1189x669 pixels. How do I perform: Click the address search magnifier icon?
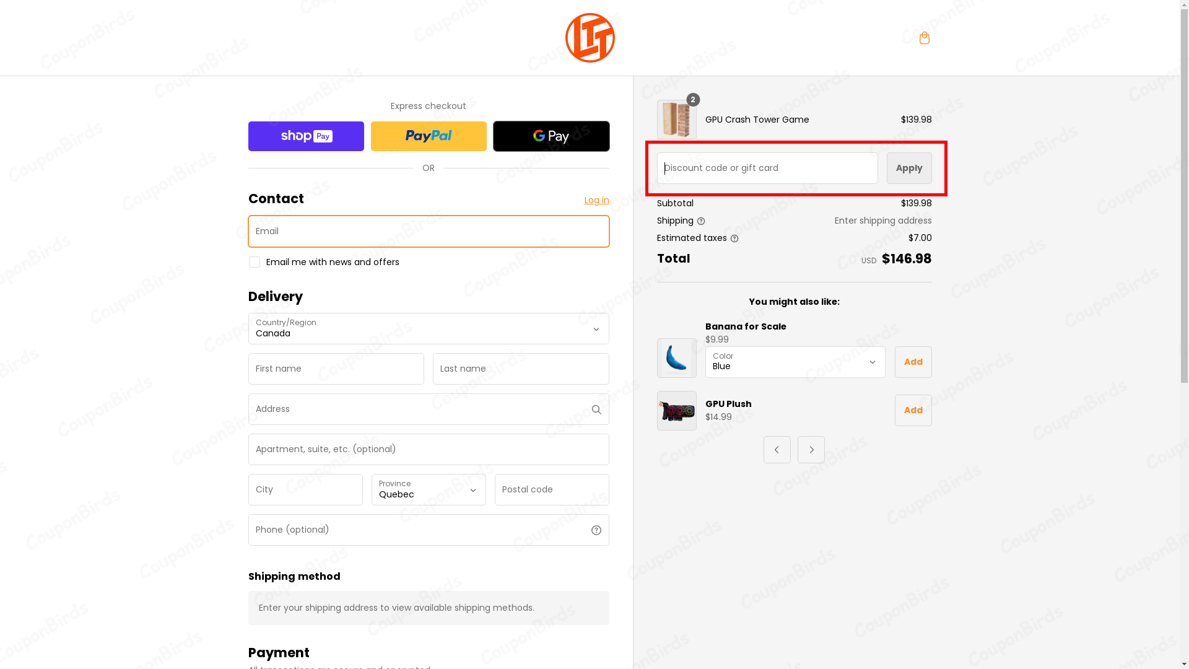[596, 409]
